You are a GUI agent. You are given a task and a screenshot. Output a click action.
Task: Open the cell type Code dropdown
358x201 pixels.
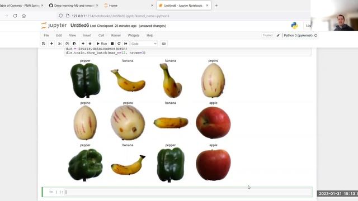click(x=144, y=44)
